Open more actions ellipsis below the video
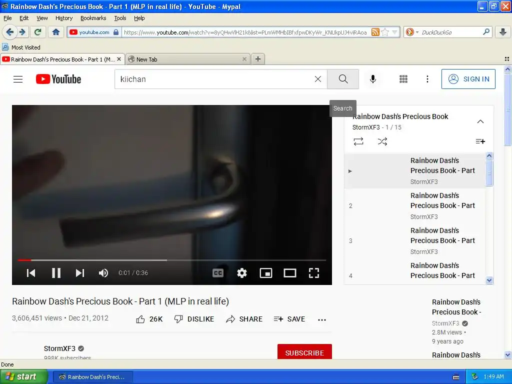Image resolution: width=512 pixels, height=384 pixels. point(322,319)
